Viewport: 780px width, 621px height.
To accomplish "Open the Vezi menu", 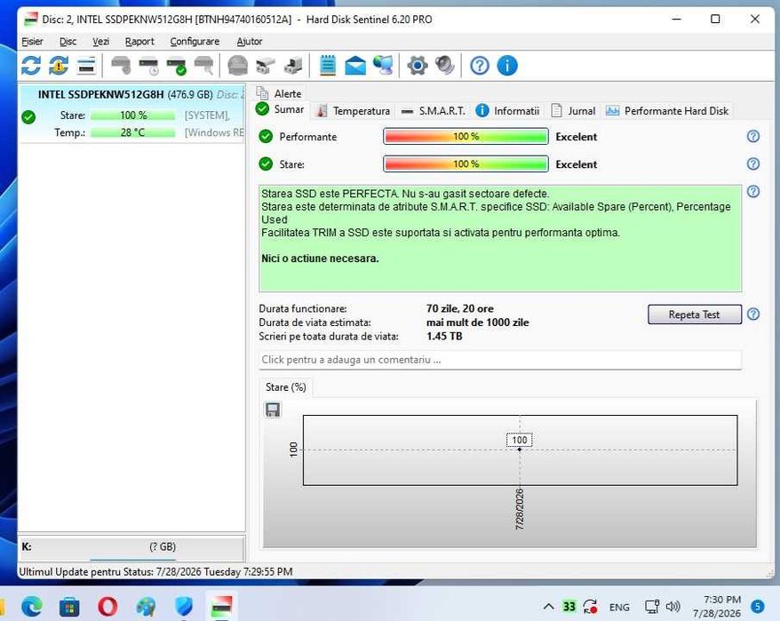I will pos(100,41).
